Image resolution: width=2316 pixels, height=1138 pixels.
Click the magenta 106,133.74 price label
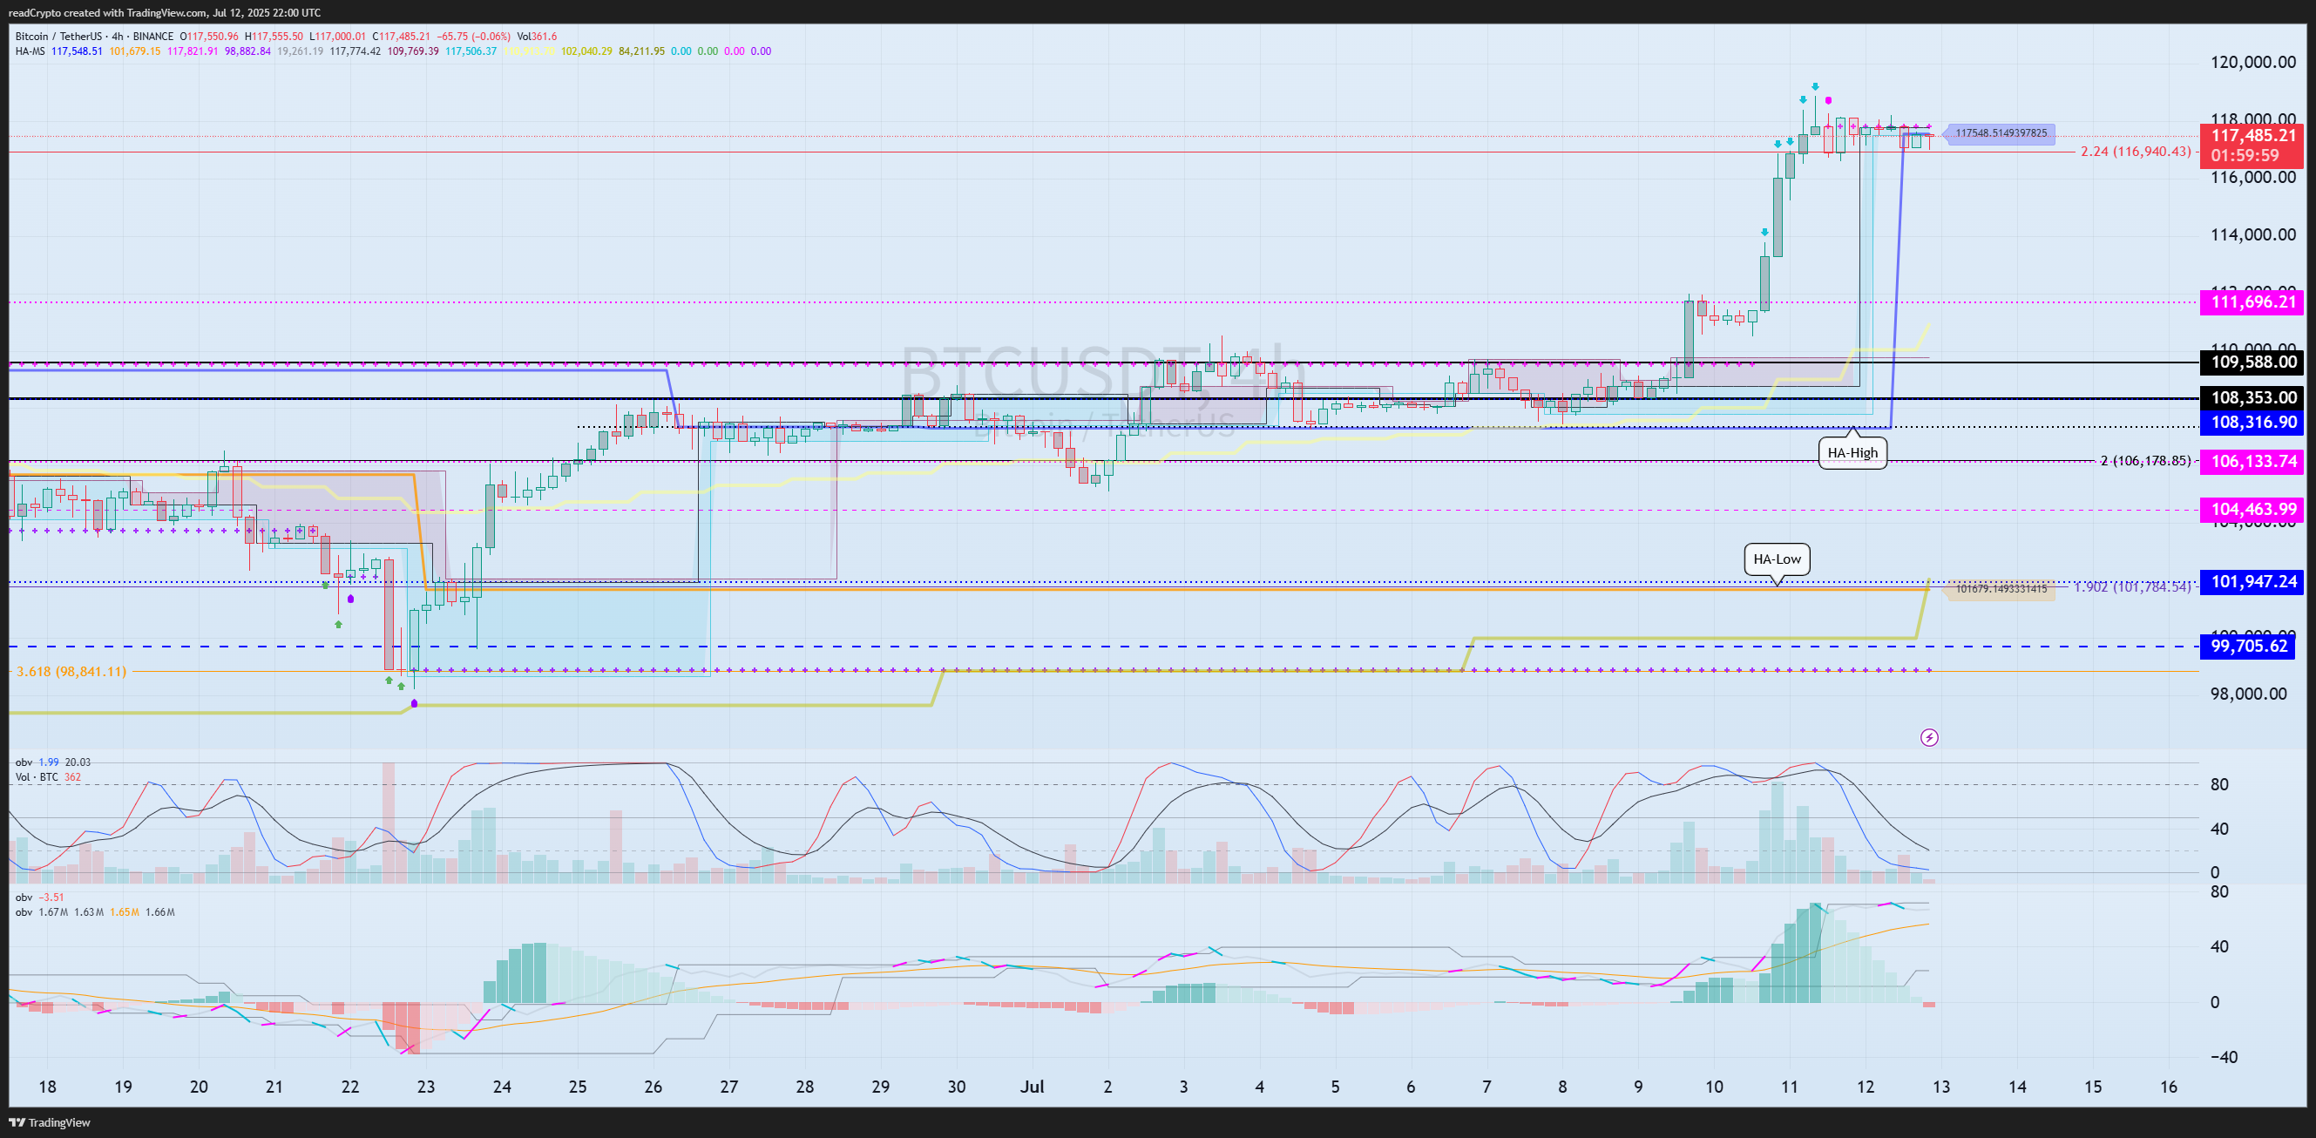[x=2252, y=461]
